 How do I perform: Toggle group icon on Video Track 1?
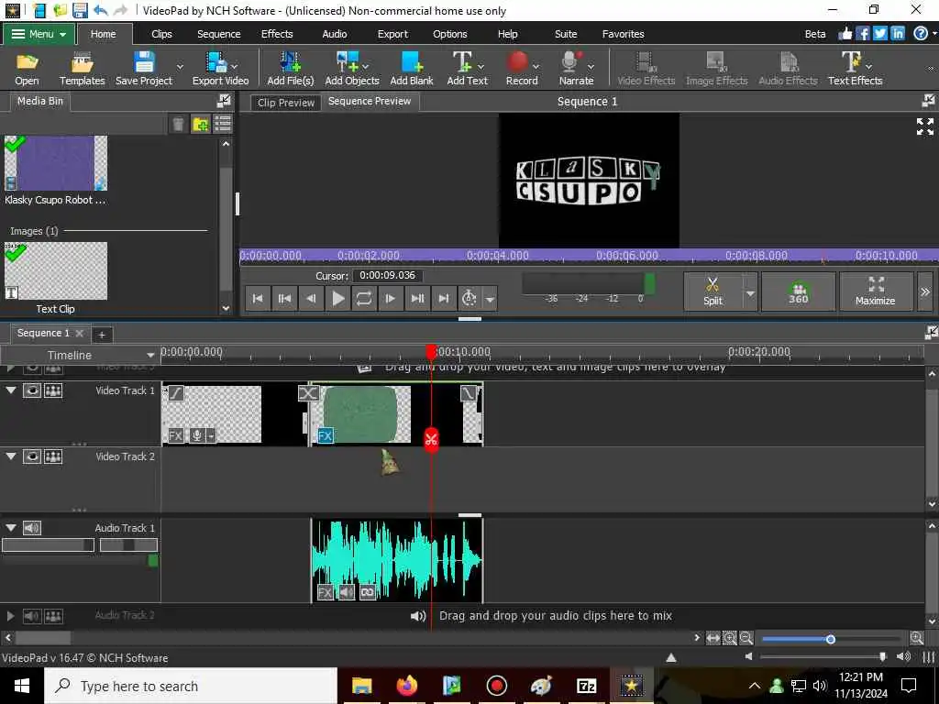point(53,390)
